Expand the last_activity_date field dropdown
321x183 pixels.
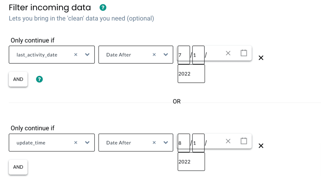tap(87, 55)
